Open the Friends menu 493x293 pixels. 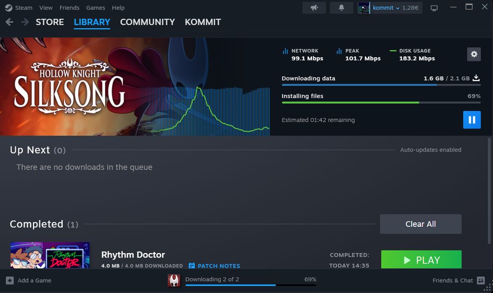click(70, 7)
